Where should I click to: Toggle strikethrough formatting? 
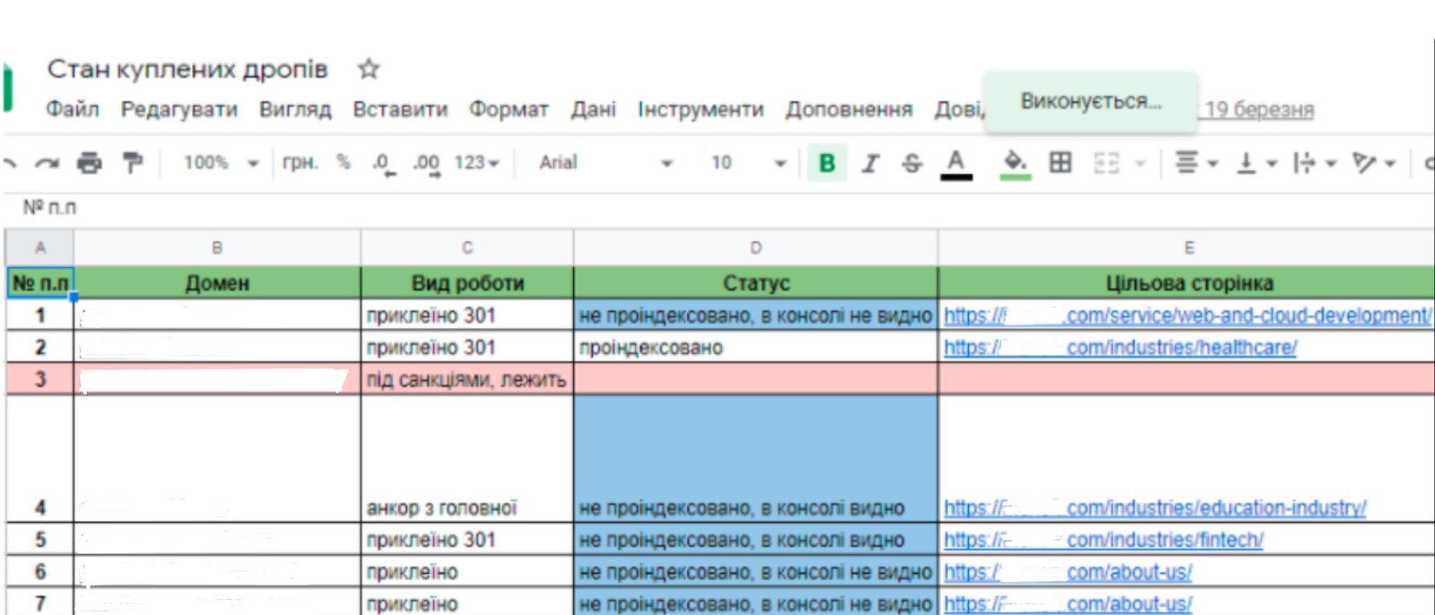(912, 163)
